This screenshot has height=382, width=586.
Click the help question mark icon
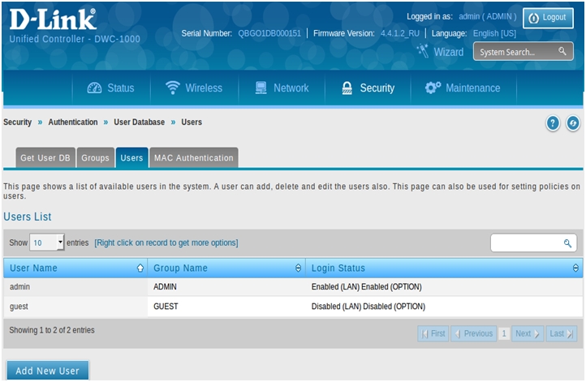pos(553,123)
